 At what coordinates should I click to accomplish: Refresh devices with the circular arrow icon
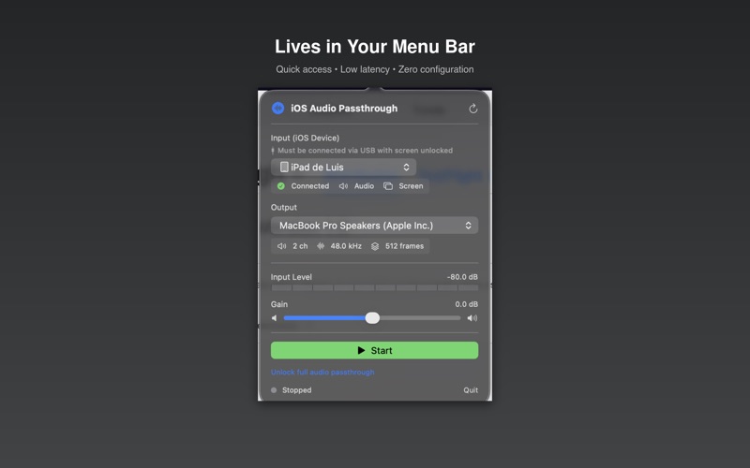473,109
